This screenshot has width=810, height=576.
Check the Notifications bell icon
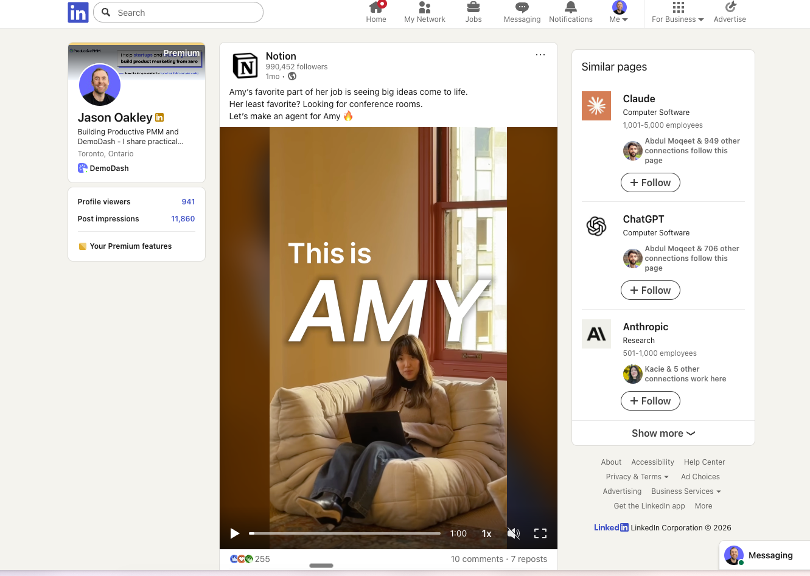coord(570,12)
